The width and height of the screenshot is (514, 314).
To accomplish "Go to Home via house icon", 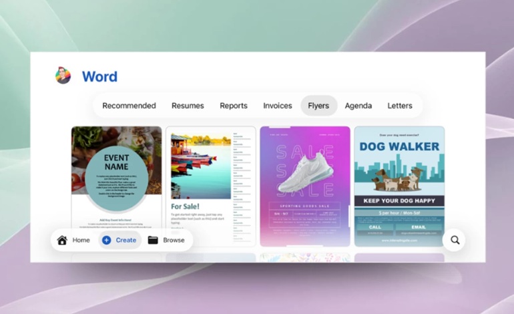I will pos(73,240).
